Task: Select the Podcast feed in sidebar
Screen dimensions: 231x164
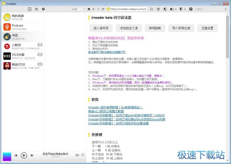Action: [x=22, y=27]
